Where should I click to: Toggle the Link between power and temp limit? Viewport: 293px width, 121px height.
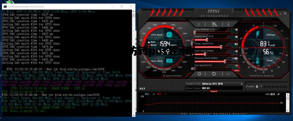(x=192, y=43)
